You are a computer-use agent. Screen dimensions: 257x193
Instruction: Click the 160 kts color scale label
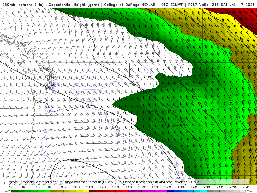[x=155, y=187]
